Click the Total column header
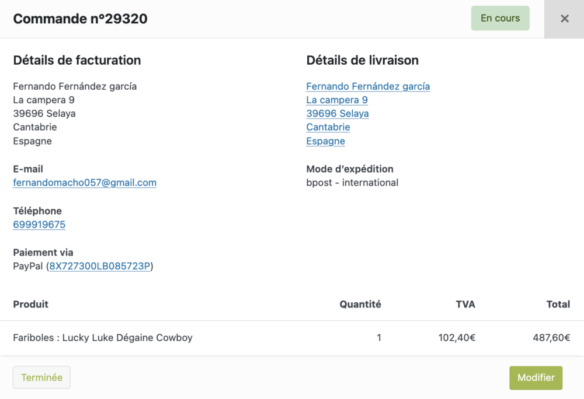 pos(558,304)
